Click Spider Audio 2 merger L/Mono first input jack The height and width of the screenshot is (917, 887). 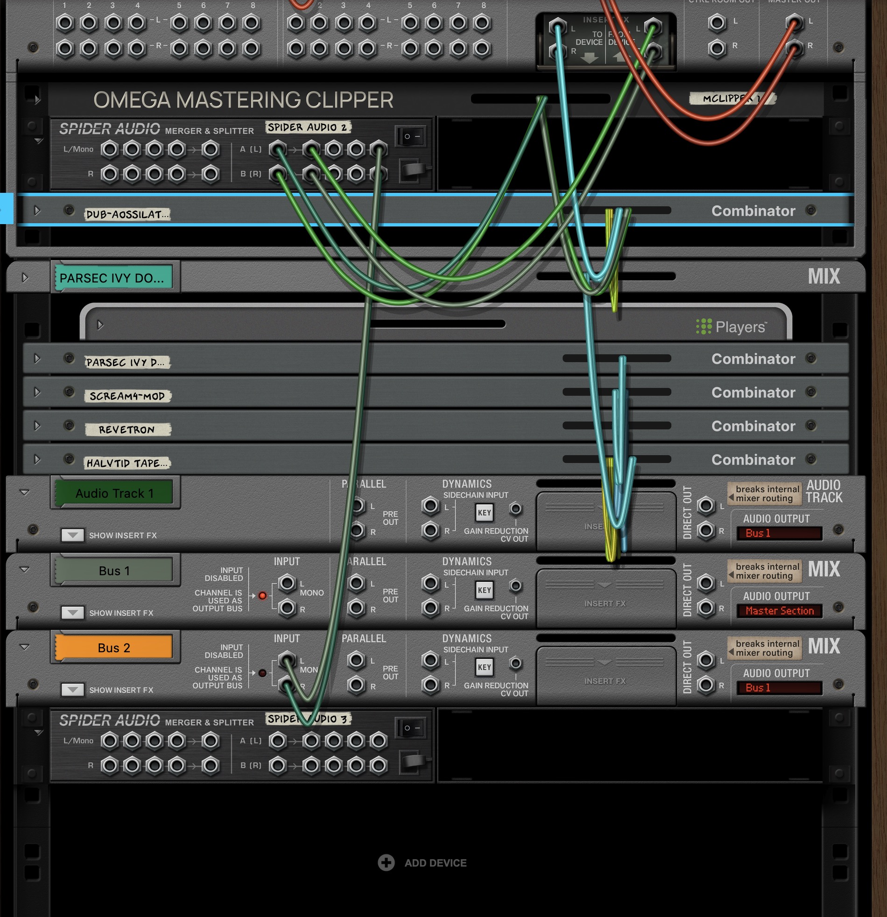pos(109,149)
